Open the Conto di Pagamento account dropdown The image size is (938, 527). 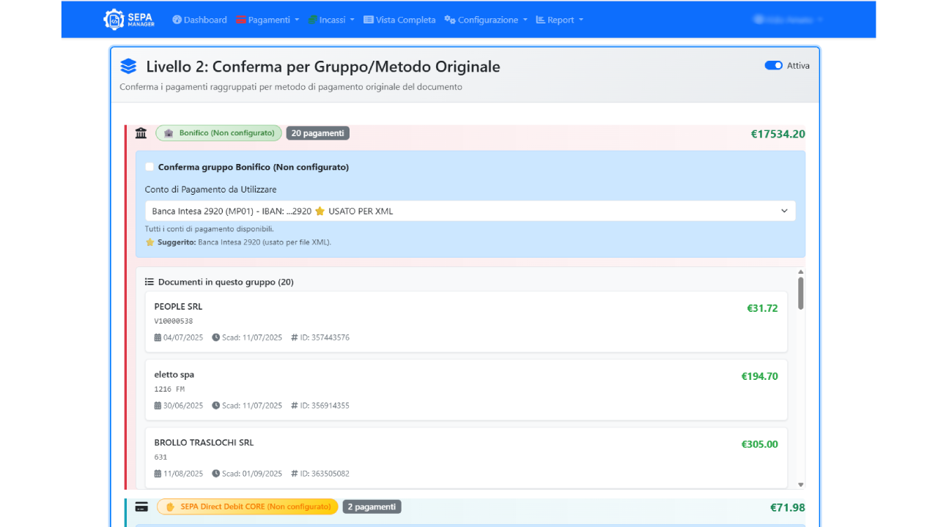[470, 211]
